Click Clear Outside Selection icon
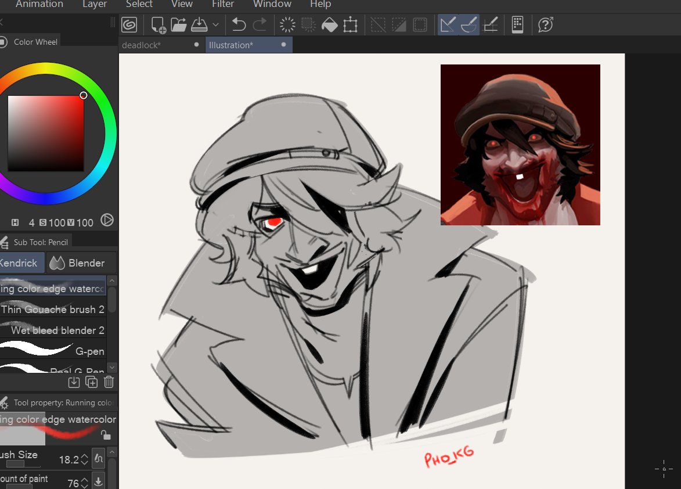The image size is (681, 489). click(308, 25)
